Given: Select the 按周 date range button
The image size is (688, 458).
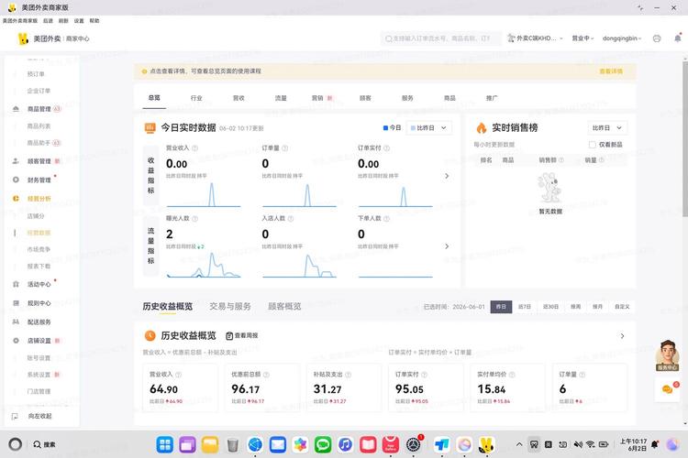Looking at the screenshot, I should 576,307.
